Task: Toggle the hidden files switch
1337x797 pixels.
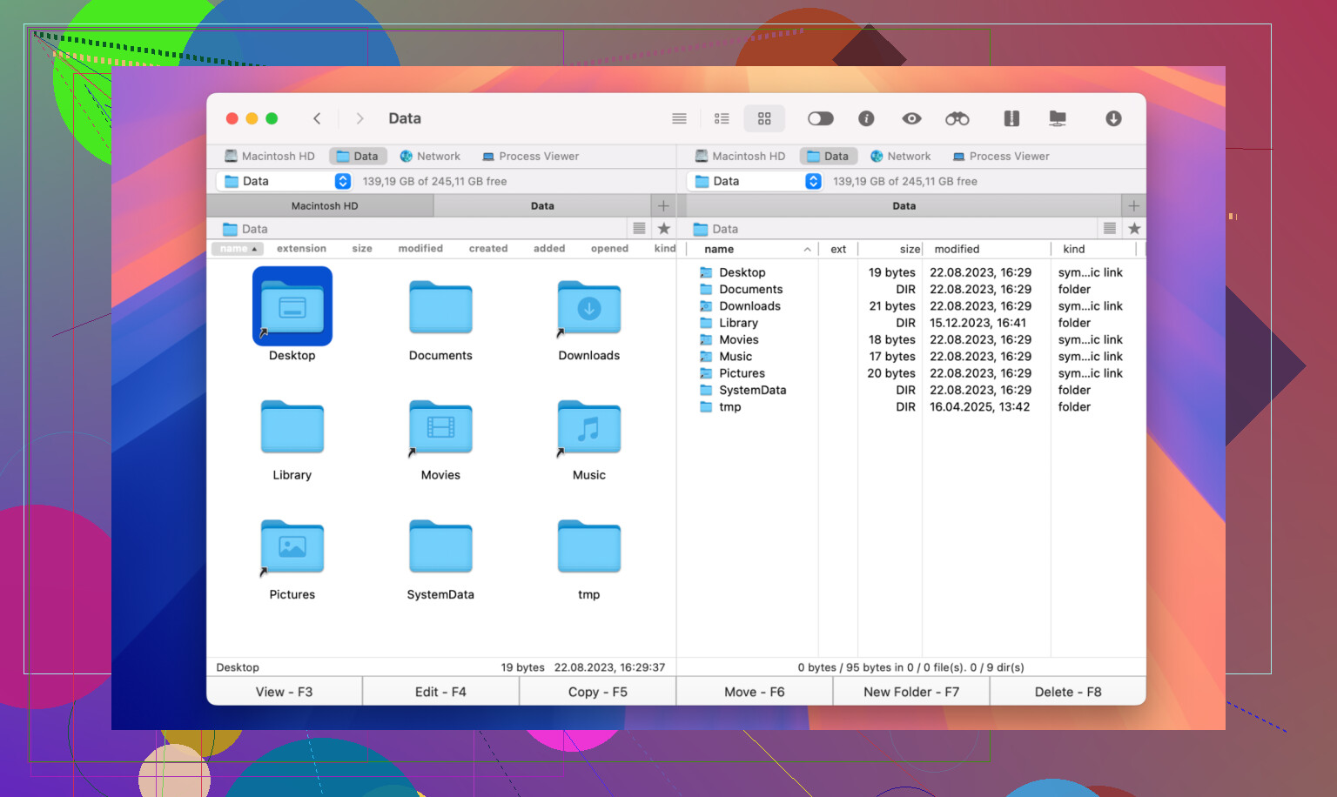Action: tap(820, 118)
